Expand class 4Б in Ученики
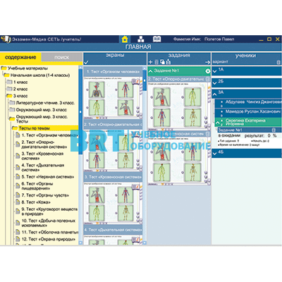282x282 pixels. (214, 154)
